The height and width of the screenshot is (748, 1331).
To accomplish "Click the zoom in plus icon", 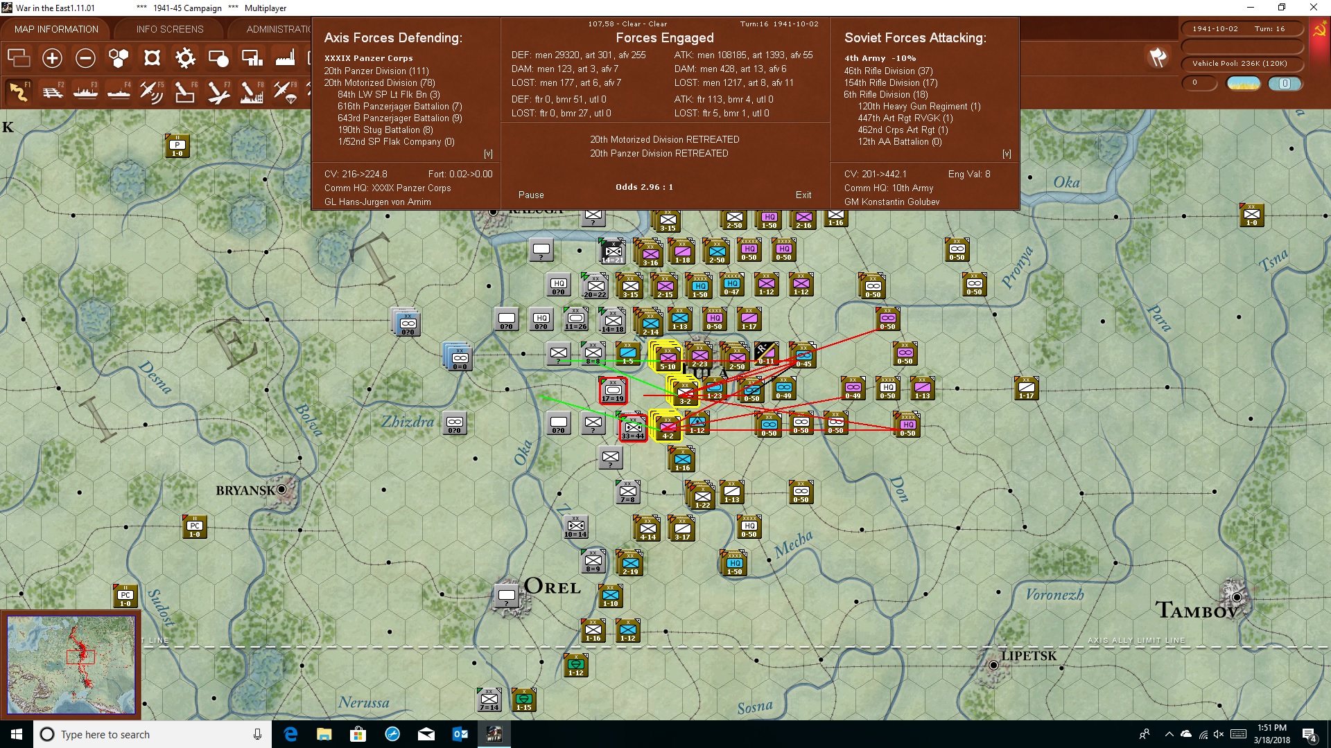I will [x=52, y=58].
